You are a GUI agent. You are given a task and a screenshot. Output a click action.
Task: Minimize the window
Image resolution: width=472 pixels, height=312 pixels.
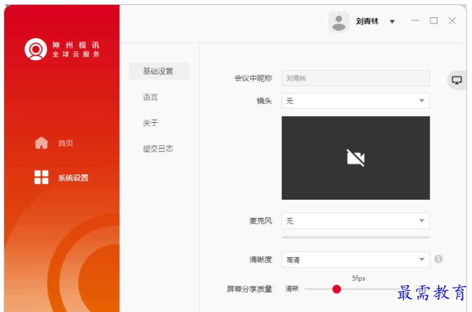415,21
